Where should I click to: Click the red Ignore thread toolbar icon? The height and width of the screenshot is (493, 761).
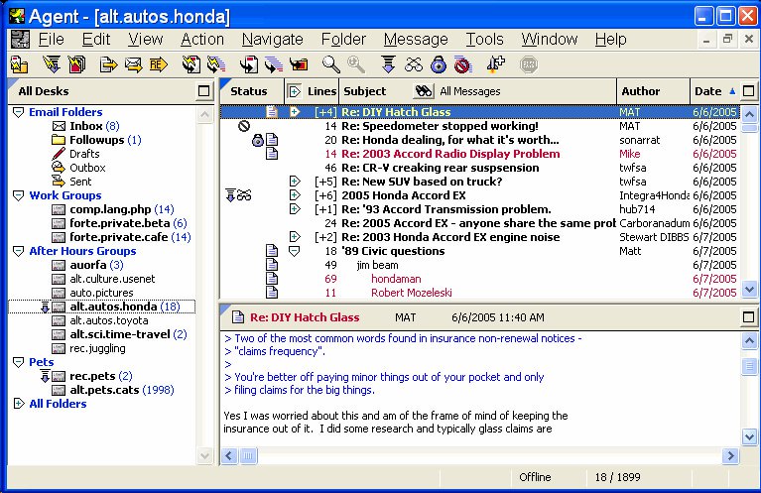[461, 64]
